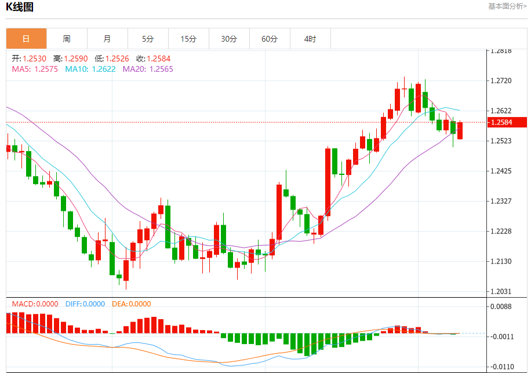Viewport: 531px width, 373px height.
Task: Click the DEA:0.0000 label
Action: (x=132, y=304)
